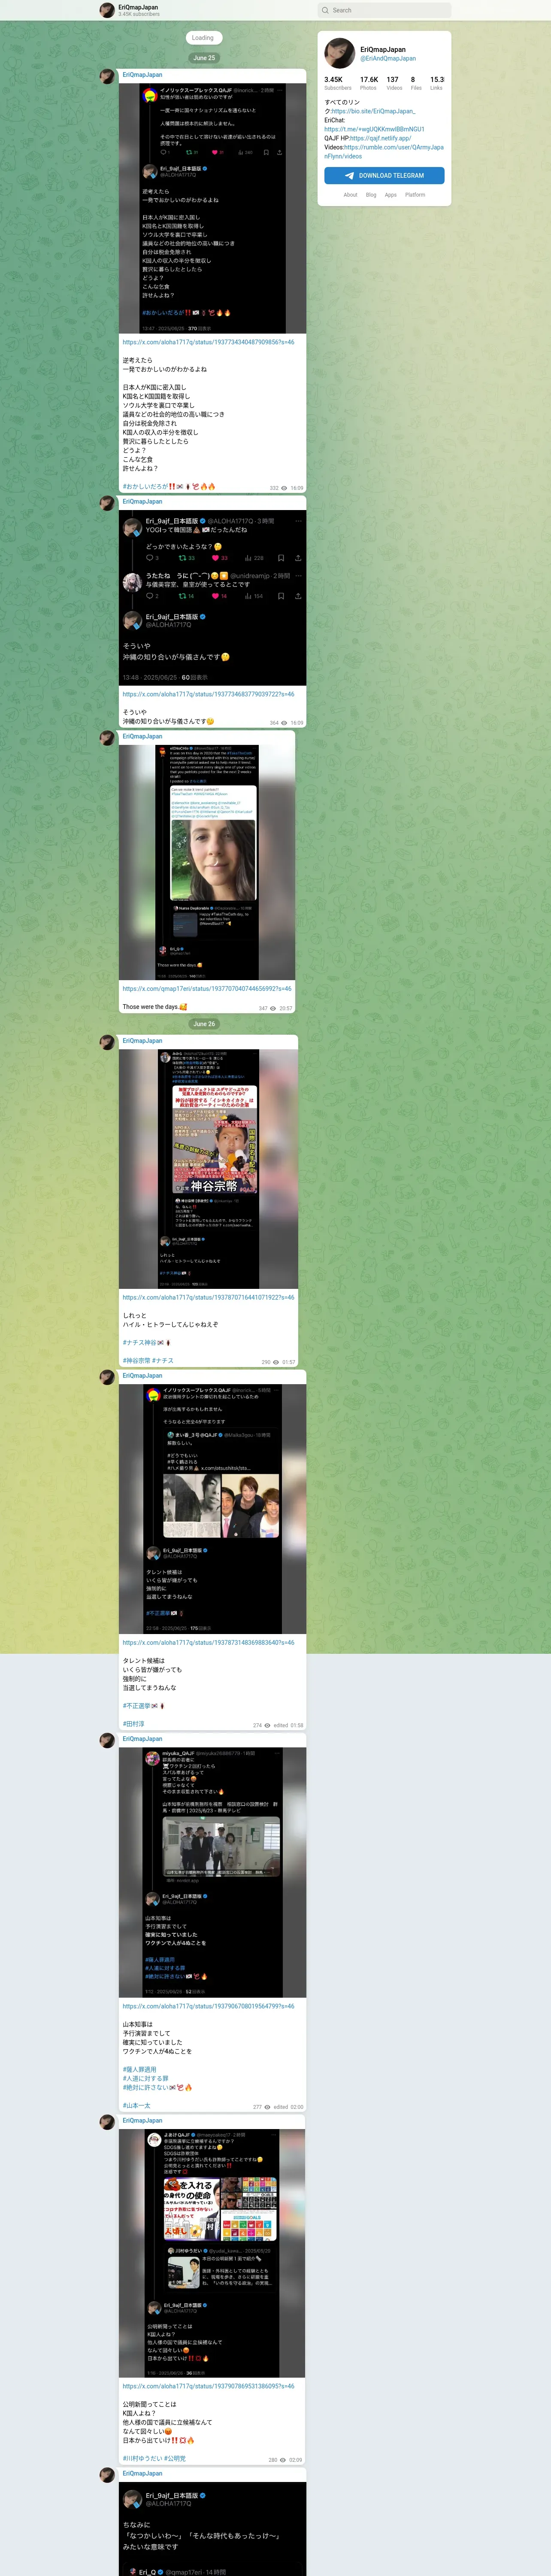Click the eye views icon beside 290
This screenshot has width=551, height=2576.
tap(276, 1362)
